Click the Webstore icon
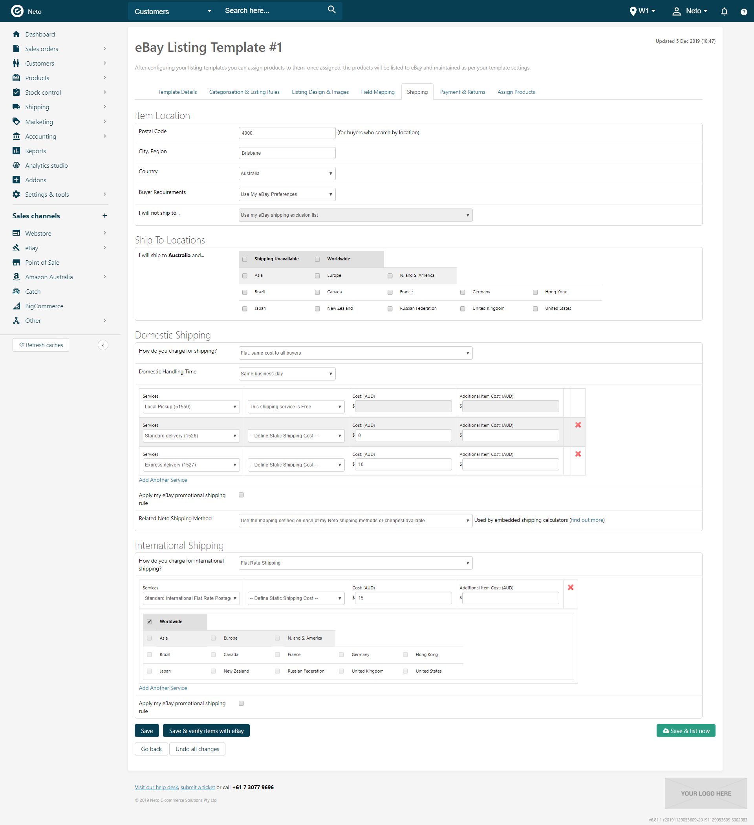This screenshot has height=825, width=754. (x=16, y=233)
